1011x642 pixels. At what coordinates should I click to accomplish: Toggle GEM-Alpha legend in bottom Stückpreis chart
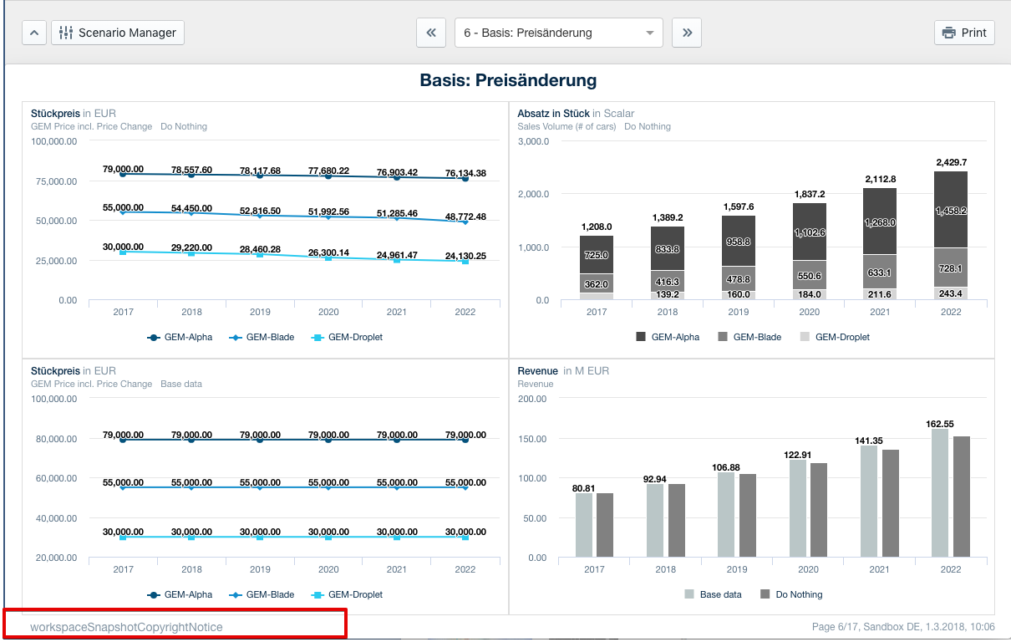180,594
